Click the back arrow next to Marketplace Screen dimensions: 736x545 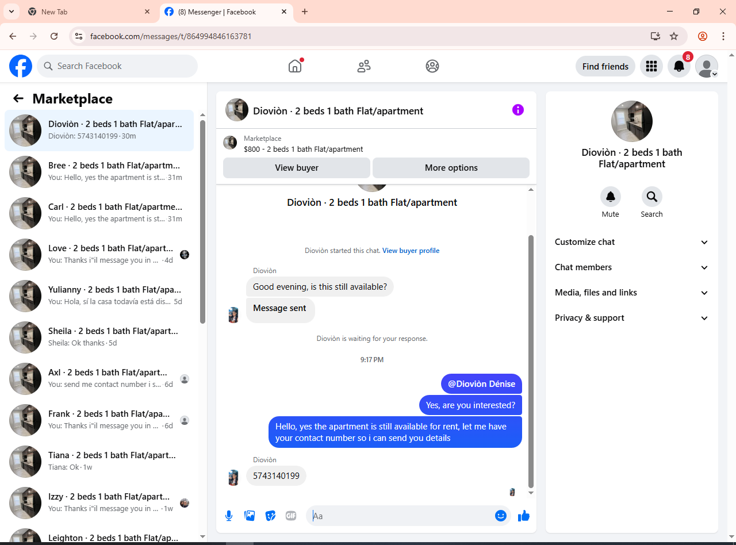[18, 98]
